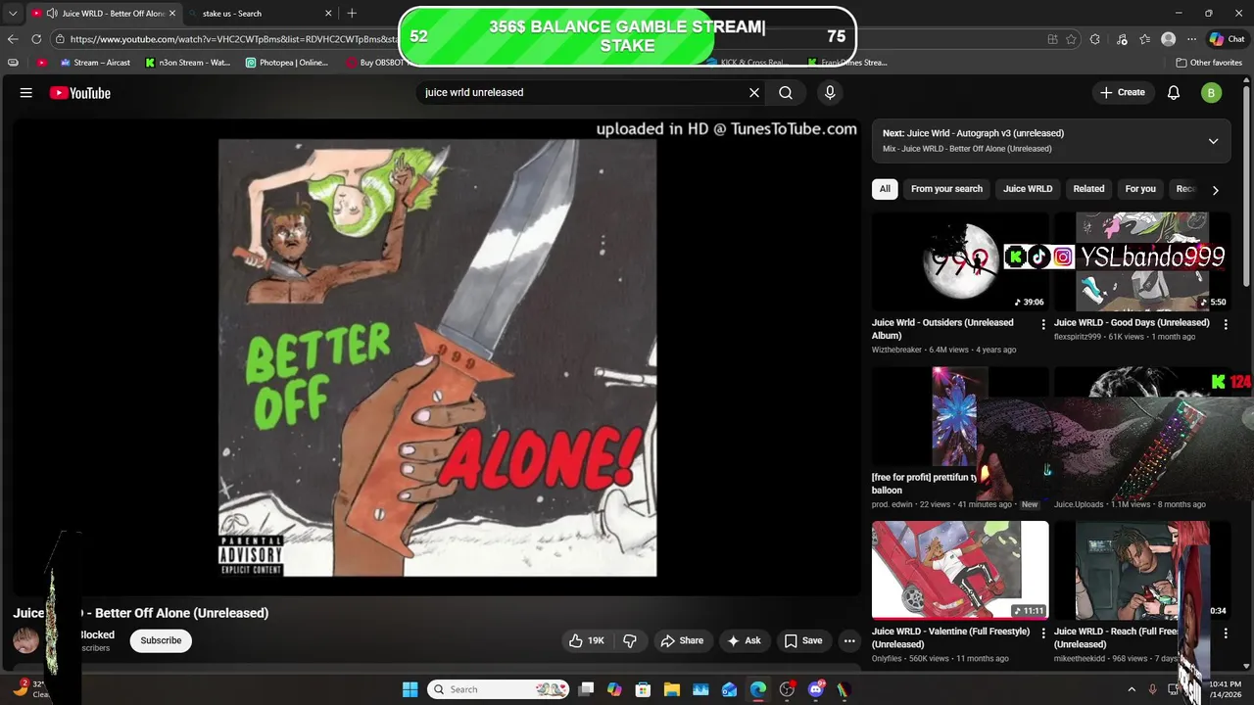Screen dimensions: 1254x705
Task: Show hidden system tray icons
Action: click(x=1132, y=689)
